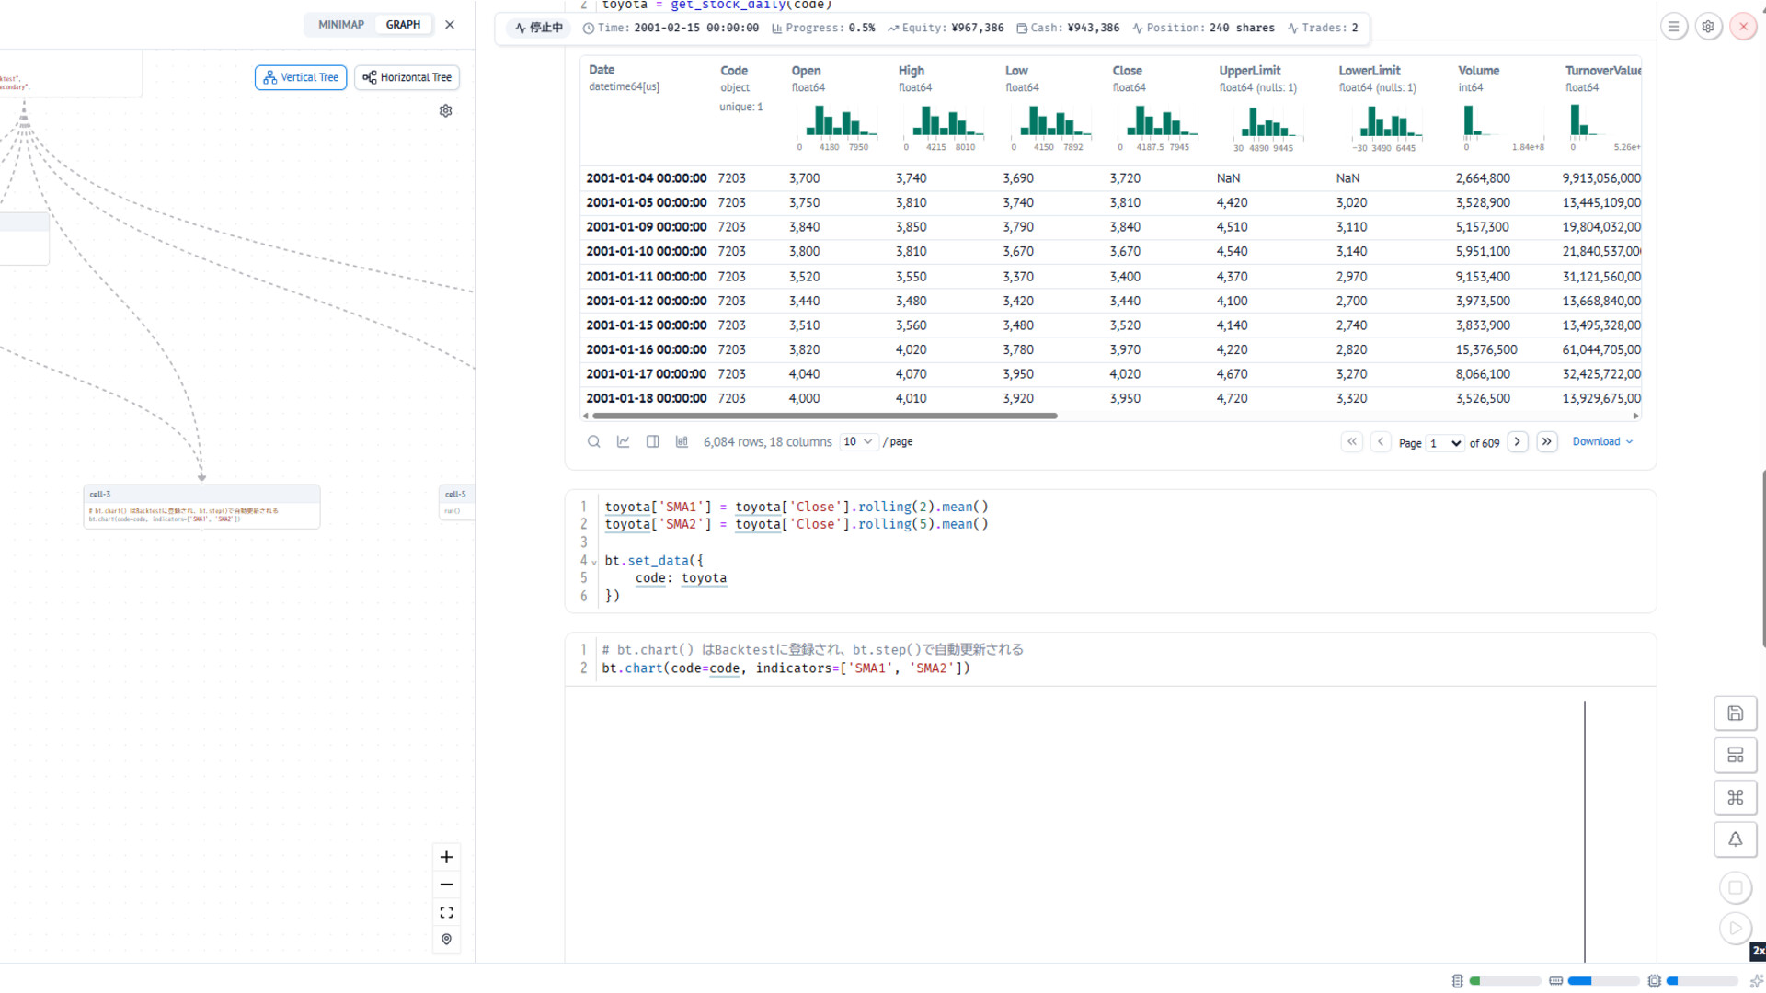Viewport: 1766px width, 993px height.
Task: Go to the next page of table rows
Action: 1518,442
